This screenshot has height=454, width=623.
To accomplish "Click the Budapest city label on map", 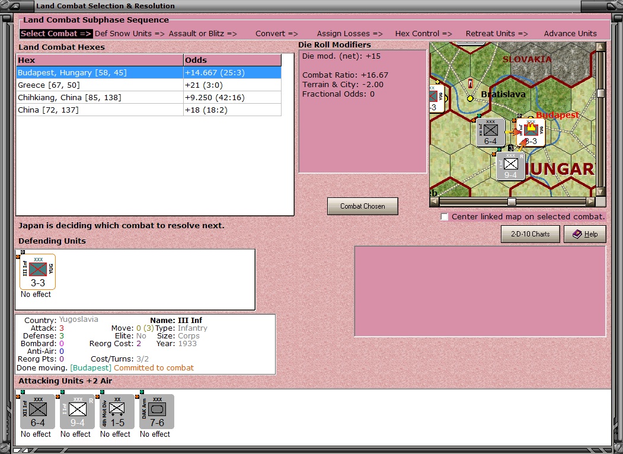I will click(x=557, y=115).
